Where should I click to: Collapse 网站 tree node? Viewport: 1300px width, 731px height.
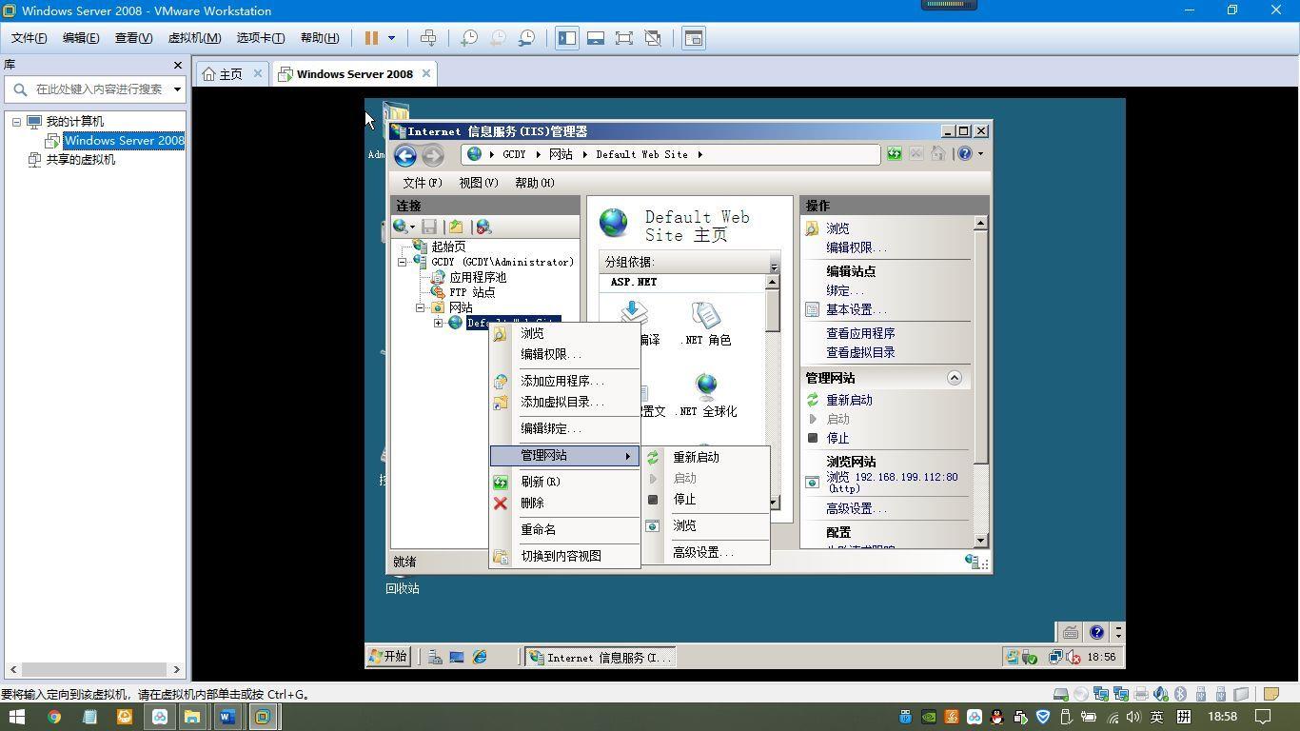point(420,307)
